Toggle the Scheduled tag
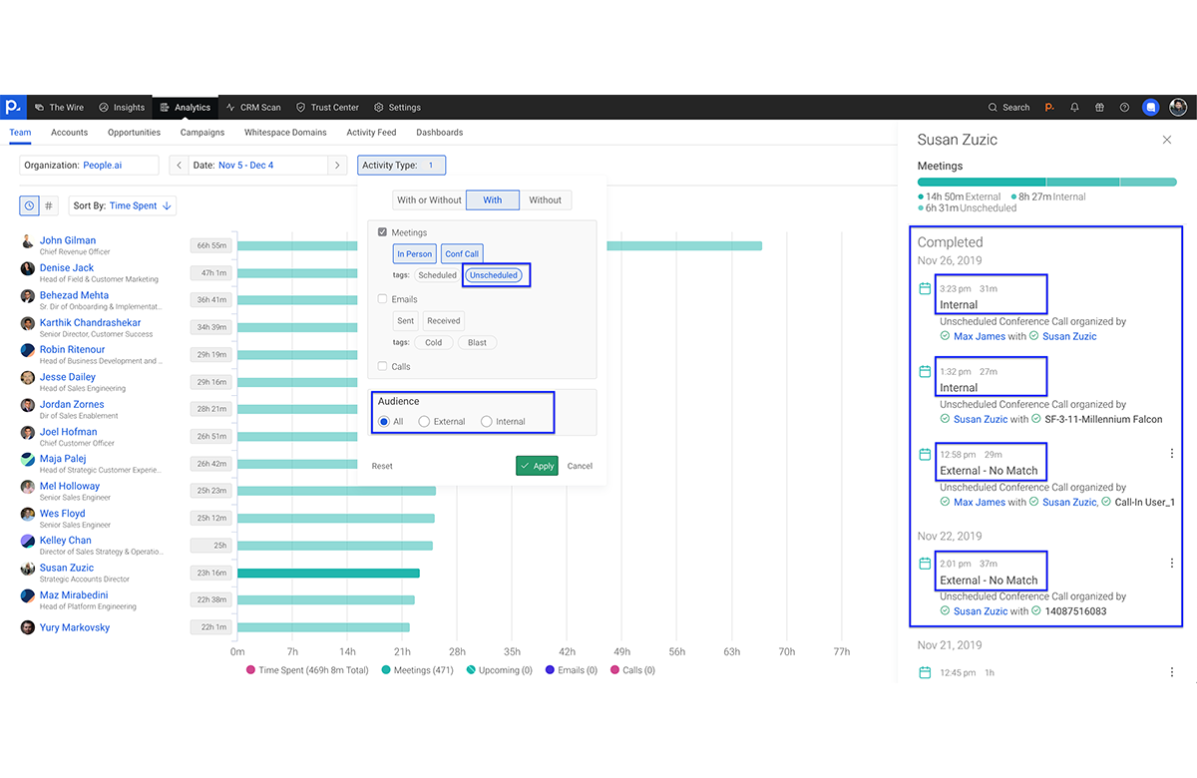Viewport: 1197px width, 778px height. pos(437,275)
